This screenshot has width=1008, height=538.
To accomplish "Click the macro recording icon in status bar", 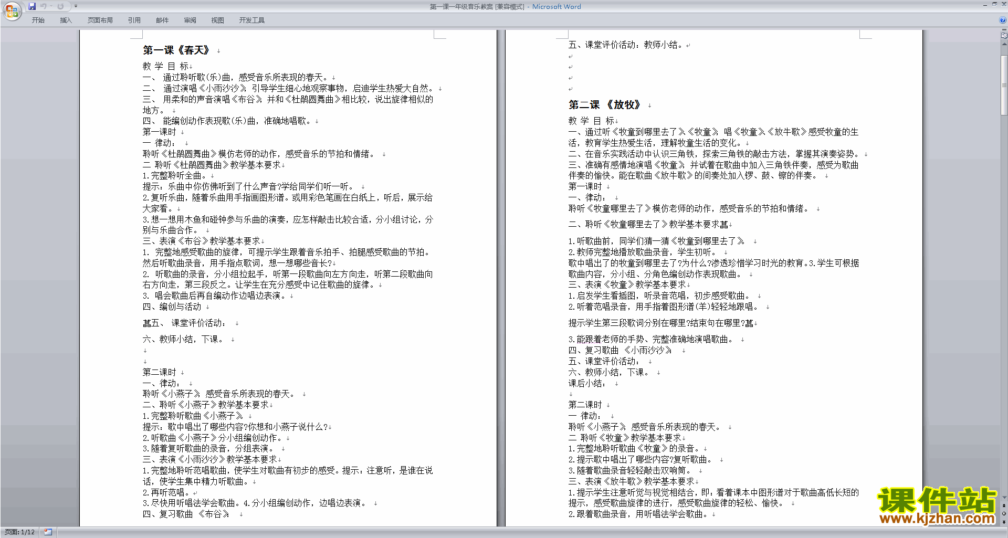I will coord(48,532).
